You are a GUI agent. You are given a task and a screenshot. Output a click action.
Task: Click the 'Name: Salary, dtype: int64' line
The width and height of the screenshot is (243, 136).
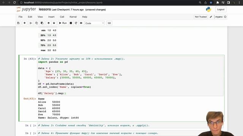(58, 117)
